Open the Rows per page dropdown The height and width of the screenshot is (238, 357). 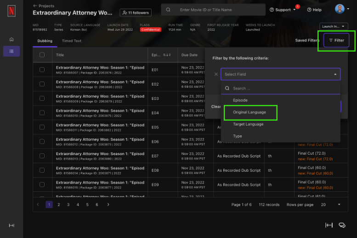coord(331,204)
